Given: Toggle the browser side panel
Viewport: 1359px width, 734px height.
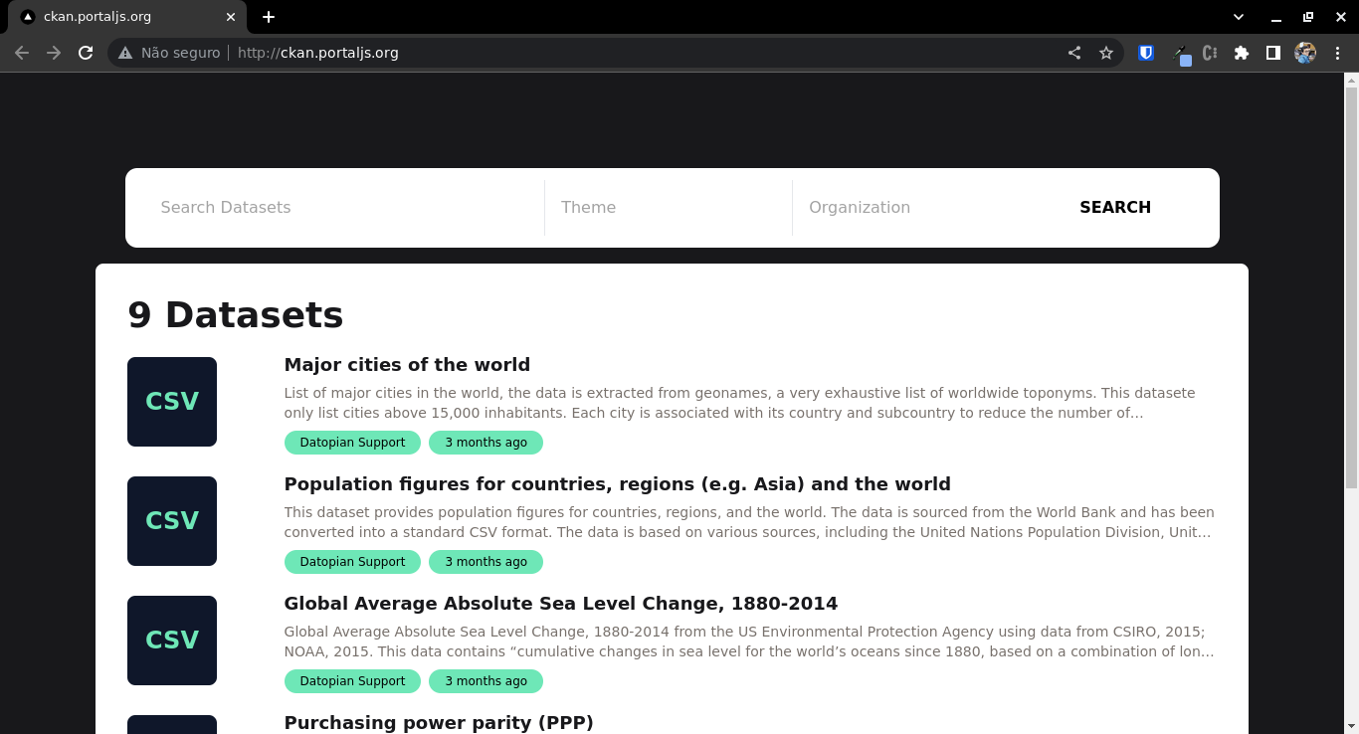Looking at the screenshot, I should tap(1272, 53).
